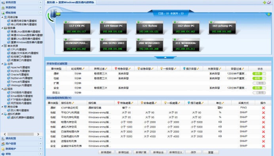
Task: Select the 121-lkzhou device card
Action: 150,28
